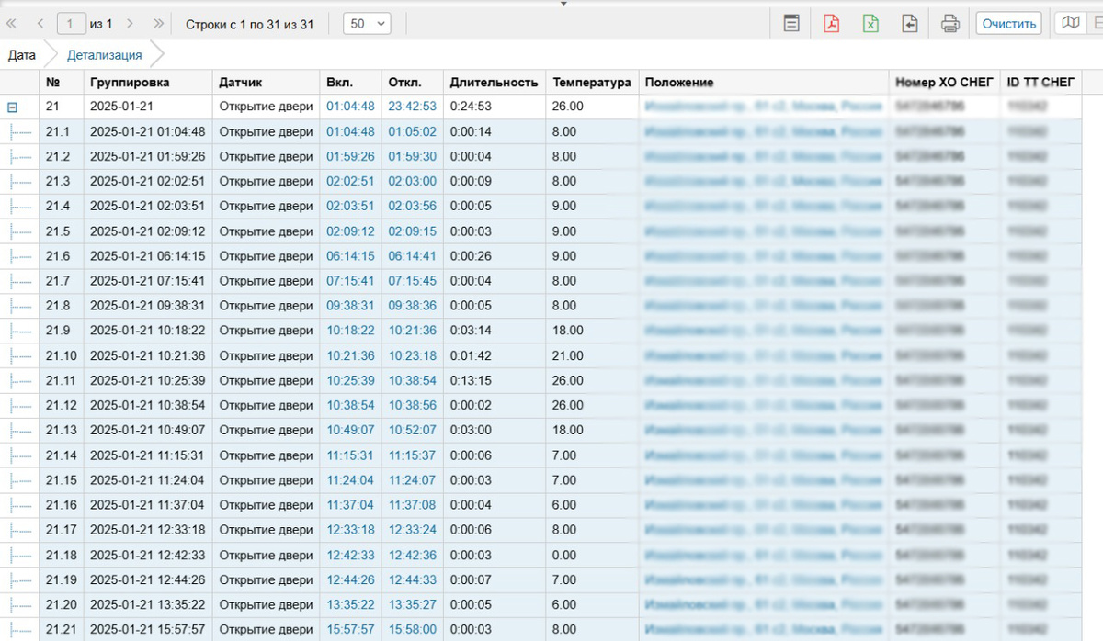Export the report to Excel

point(870,24)
